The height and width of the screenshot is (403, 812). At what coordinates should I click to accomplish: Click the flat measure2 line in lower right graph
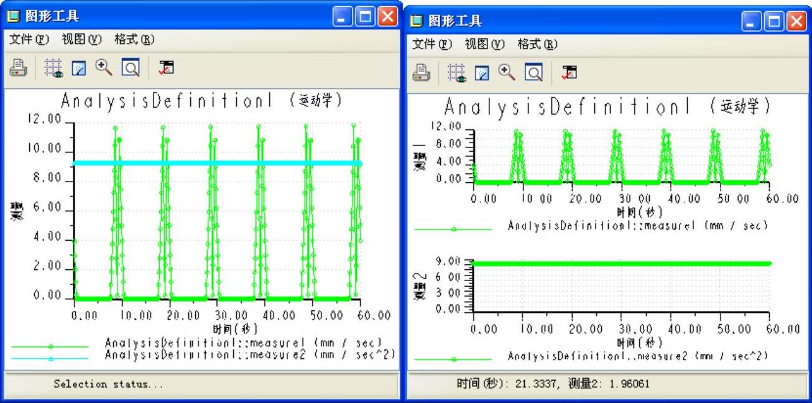click(x=621, y=264)
